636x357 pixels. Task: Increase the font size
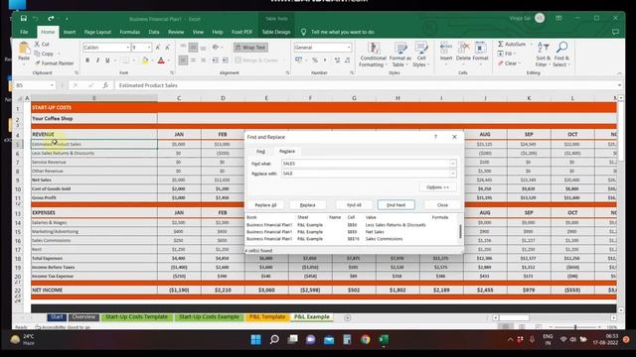158,48
